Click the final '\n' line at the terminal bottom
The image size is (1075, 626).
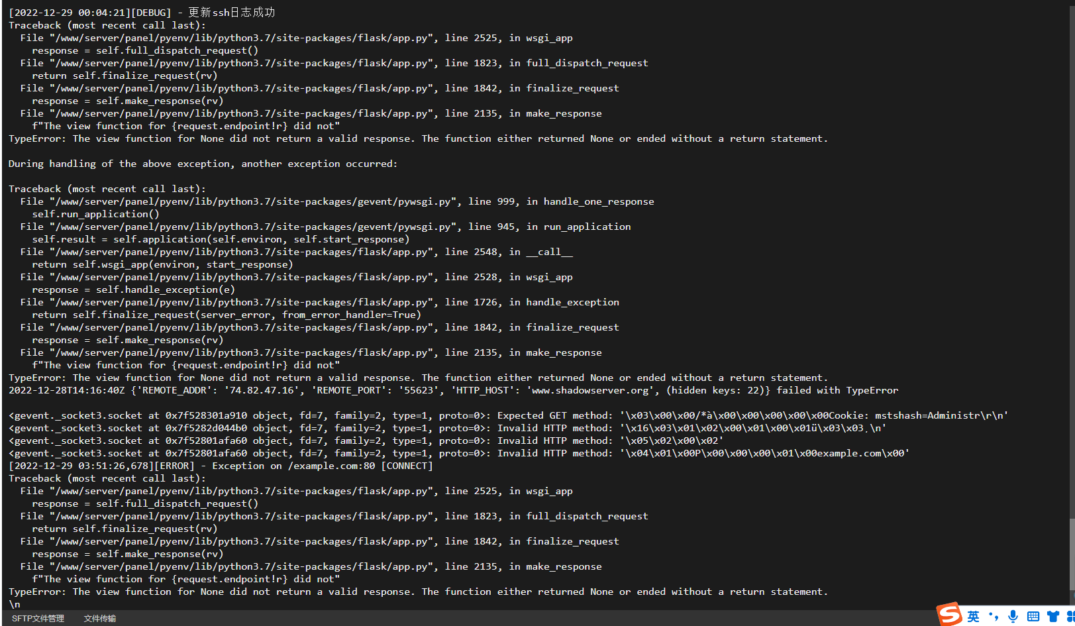(x=15, y=604)
